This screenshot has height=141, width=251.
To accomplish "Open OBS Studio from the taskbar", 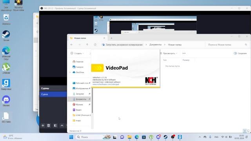I will 173,137.
